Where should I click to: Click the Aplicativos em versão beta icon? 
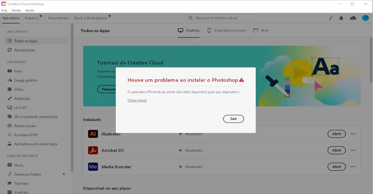click(x=10, y=144)
